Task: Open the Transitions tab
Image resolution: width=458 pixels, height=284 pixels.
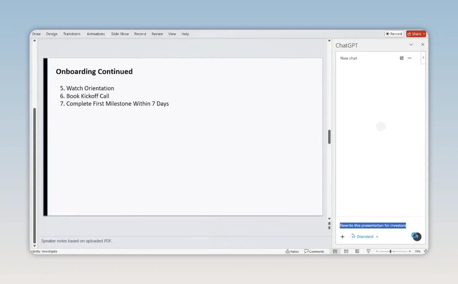Action: [x=72, y=34]
